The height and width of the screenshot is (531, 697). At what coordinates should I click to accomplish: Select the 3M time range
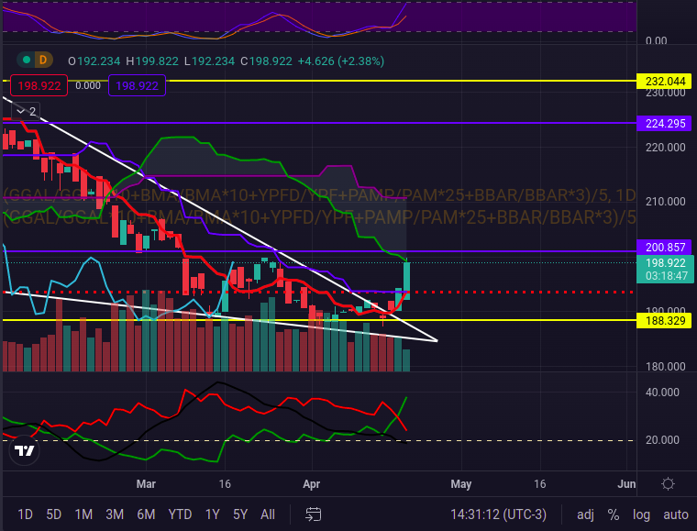pyautogui.click(x=115, y=514)
